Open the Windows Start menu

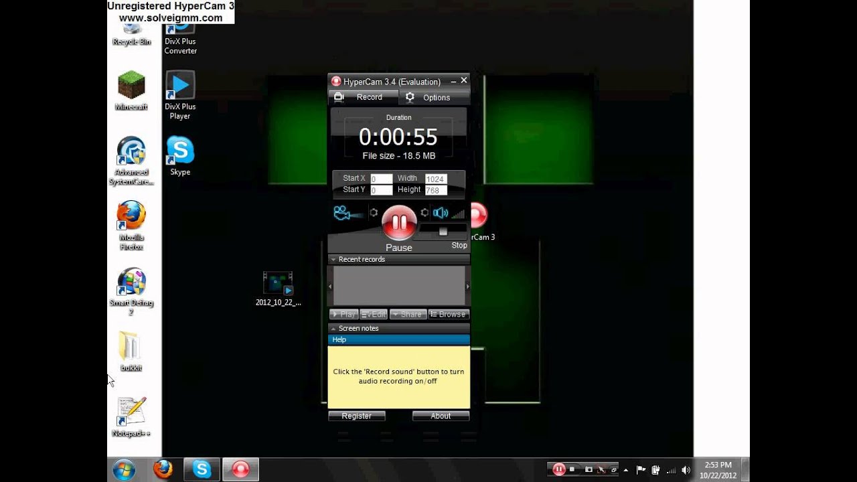pyautogui.click(x=124, y=470)
